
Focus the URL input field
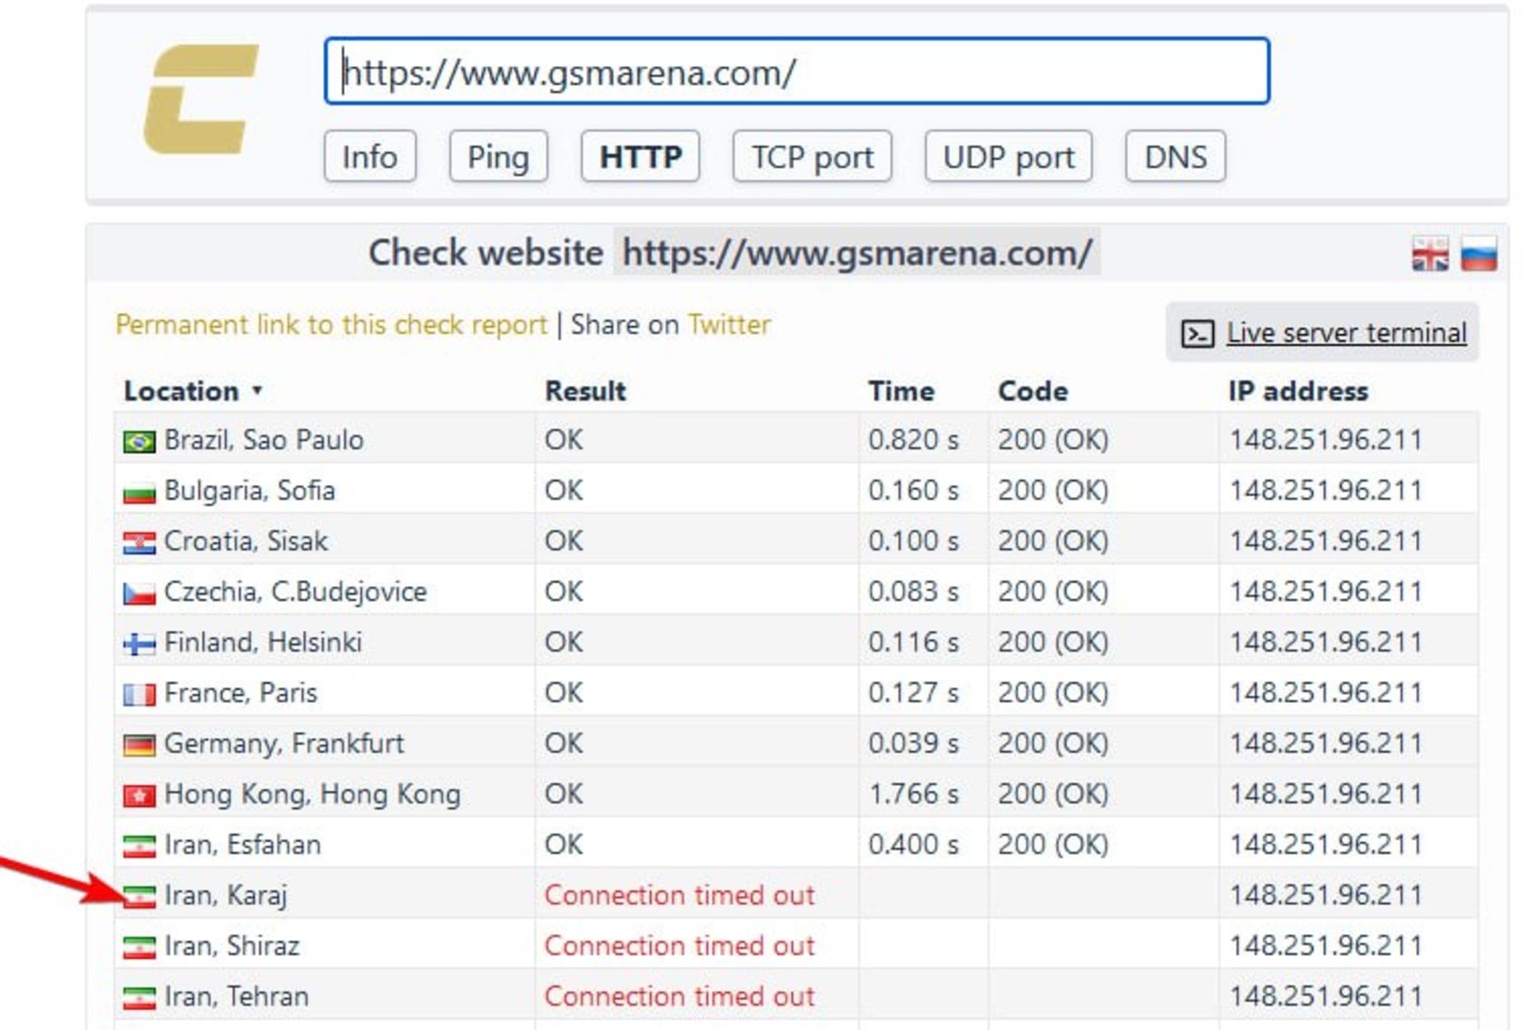click(797, 71)
